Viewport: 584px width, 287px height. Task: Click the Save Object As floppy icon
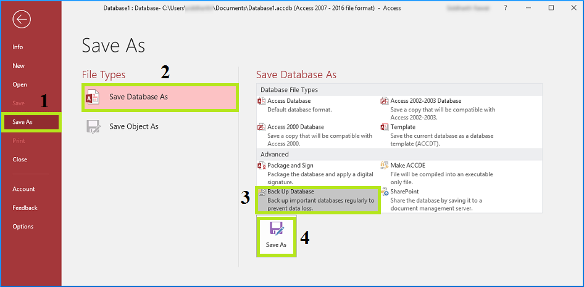coord(93,127)
